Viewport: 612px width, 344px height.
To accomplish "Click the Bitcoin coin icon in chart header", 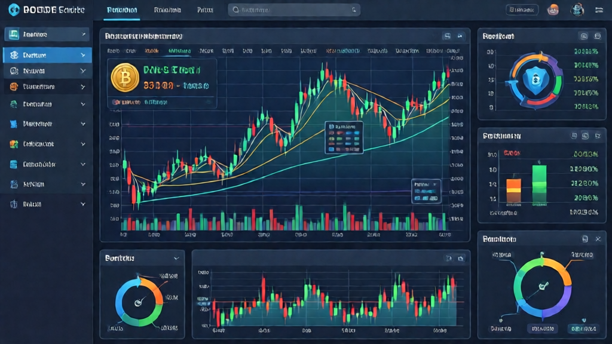I will (126, 78).
